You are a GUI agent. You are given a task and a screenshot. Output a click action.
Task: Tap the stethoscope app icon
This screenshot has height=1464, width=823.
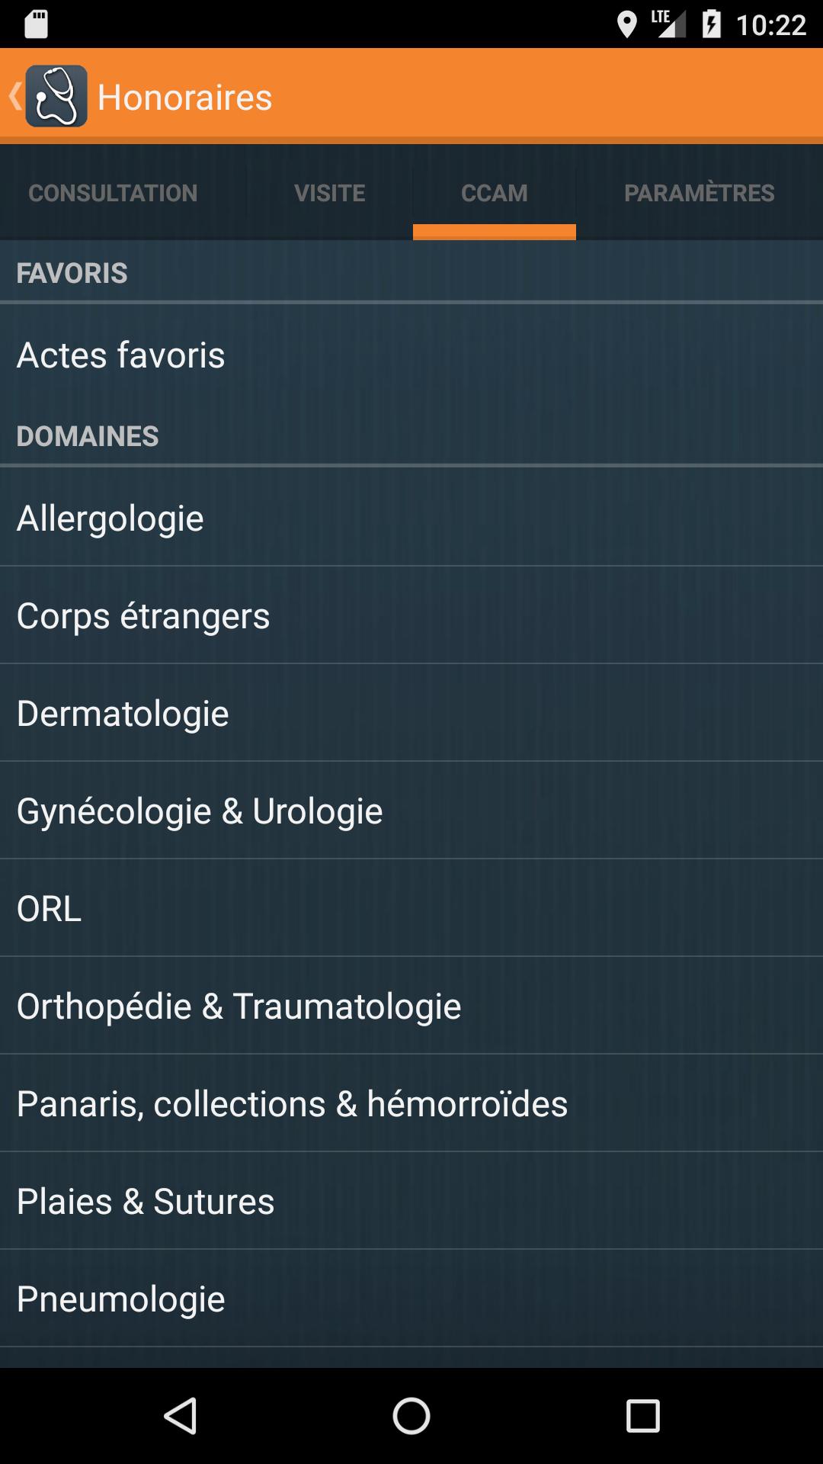pos(56,96)
